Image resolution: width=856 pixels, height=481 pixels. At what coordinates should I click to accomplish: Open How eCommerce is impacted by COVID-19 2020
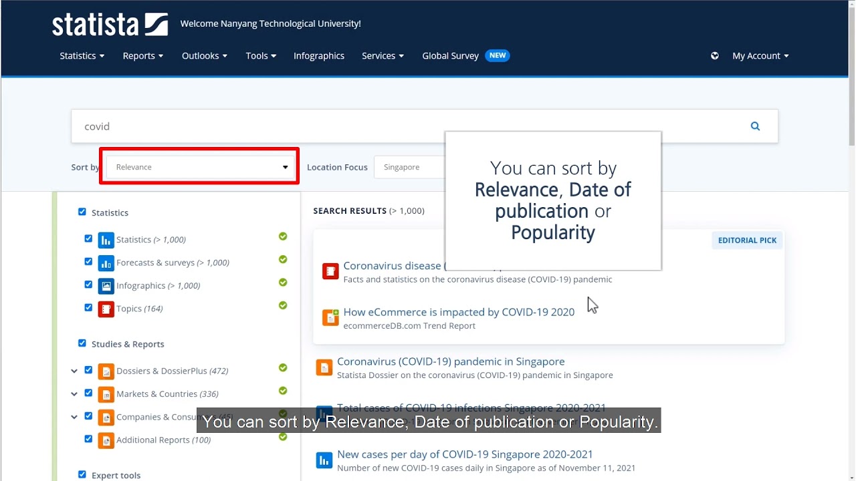click(459, 312)
